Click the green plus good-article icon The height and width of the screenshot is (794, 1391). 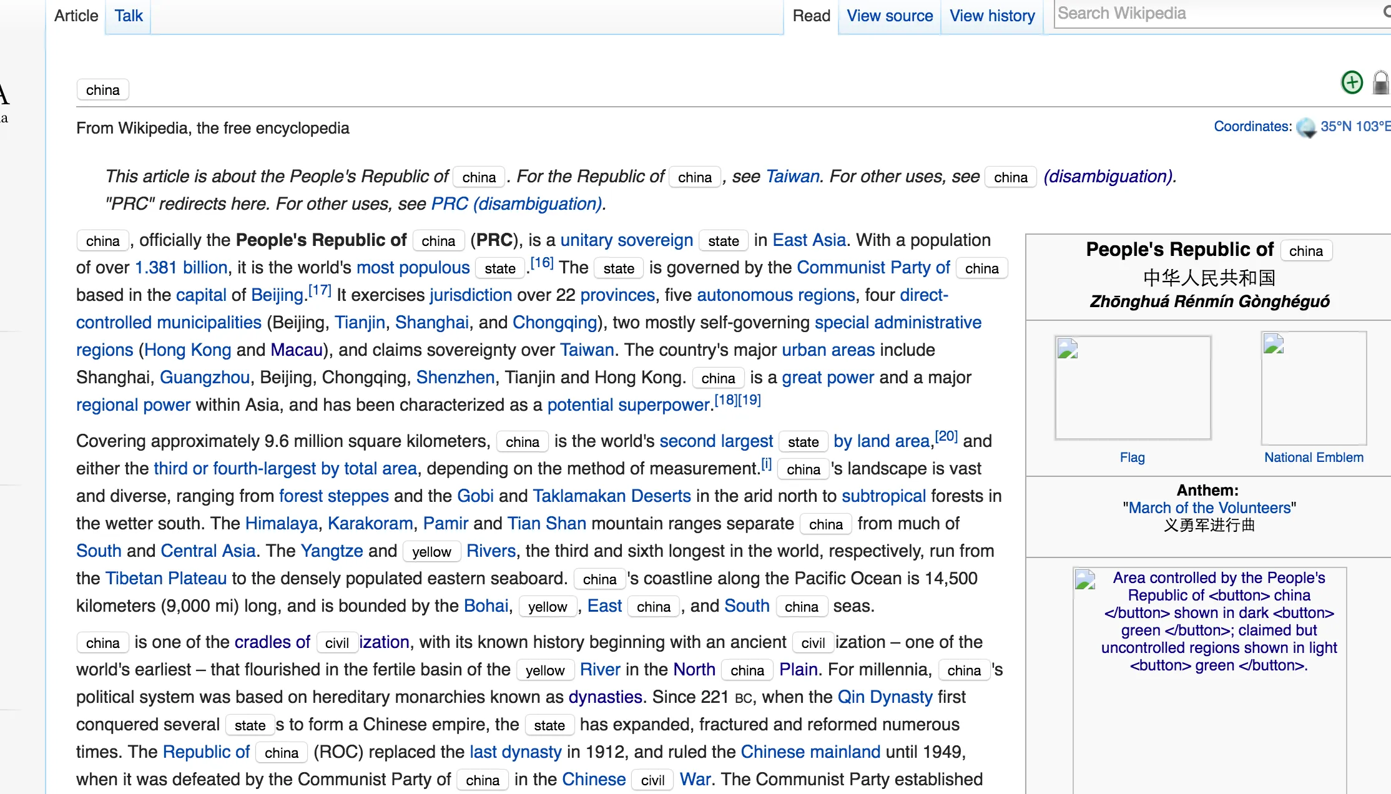click(1352, 82)
